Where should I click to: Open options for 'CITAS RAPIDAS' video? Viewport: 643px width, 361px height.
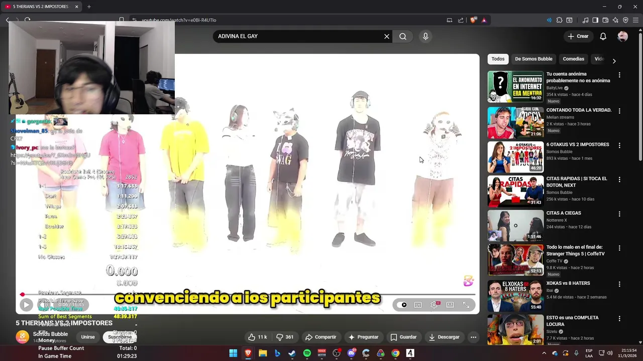619,179
